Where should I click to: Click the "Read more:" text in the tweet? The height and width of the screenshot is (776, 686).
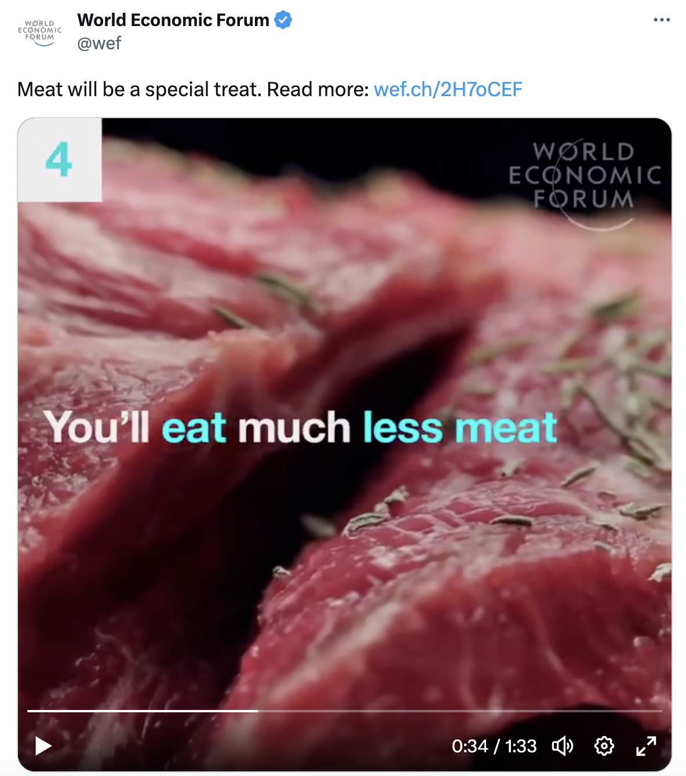pos(318,89)
